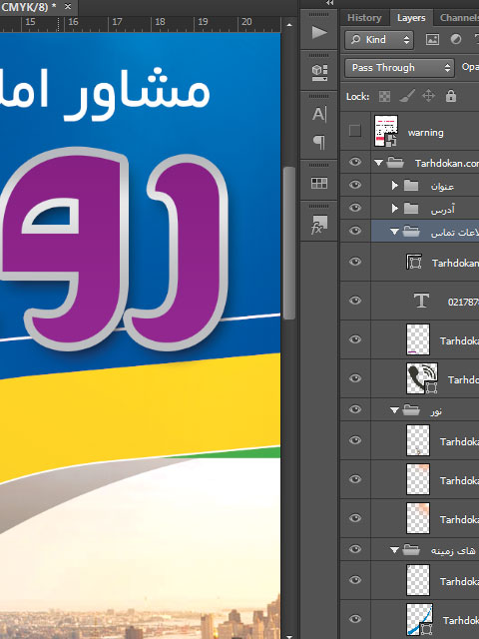Viewport: 479px width, 639px height.
Task: Open the Swatches grid panel icon
Action: click(x=319, y=183)
